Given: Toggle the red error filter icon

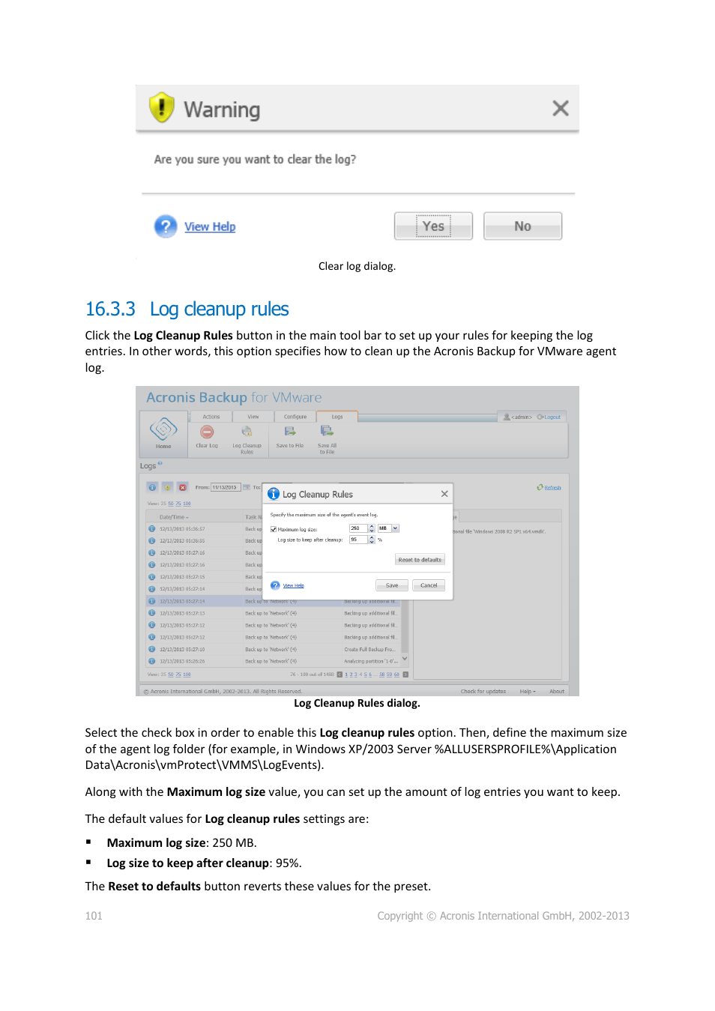Looking at the screenshot, I should (x=182, y=487).
